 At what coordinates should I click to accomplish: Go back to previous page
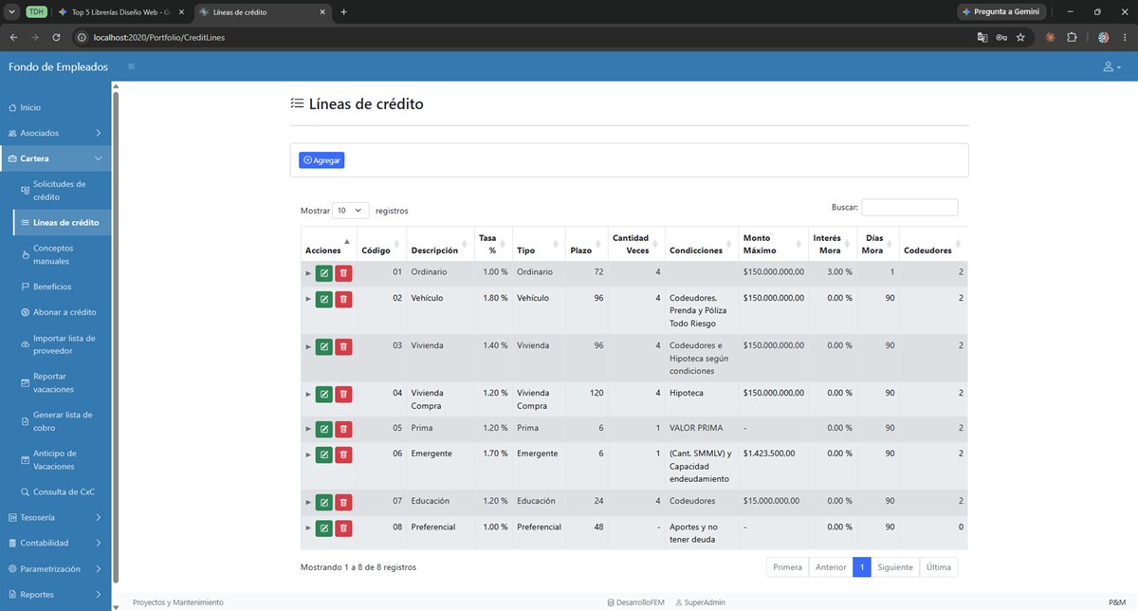coord(13,37)
